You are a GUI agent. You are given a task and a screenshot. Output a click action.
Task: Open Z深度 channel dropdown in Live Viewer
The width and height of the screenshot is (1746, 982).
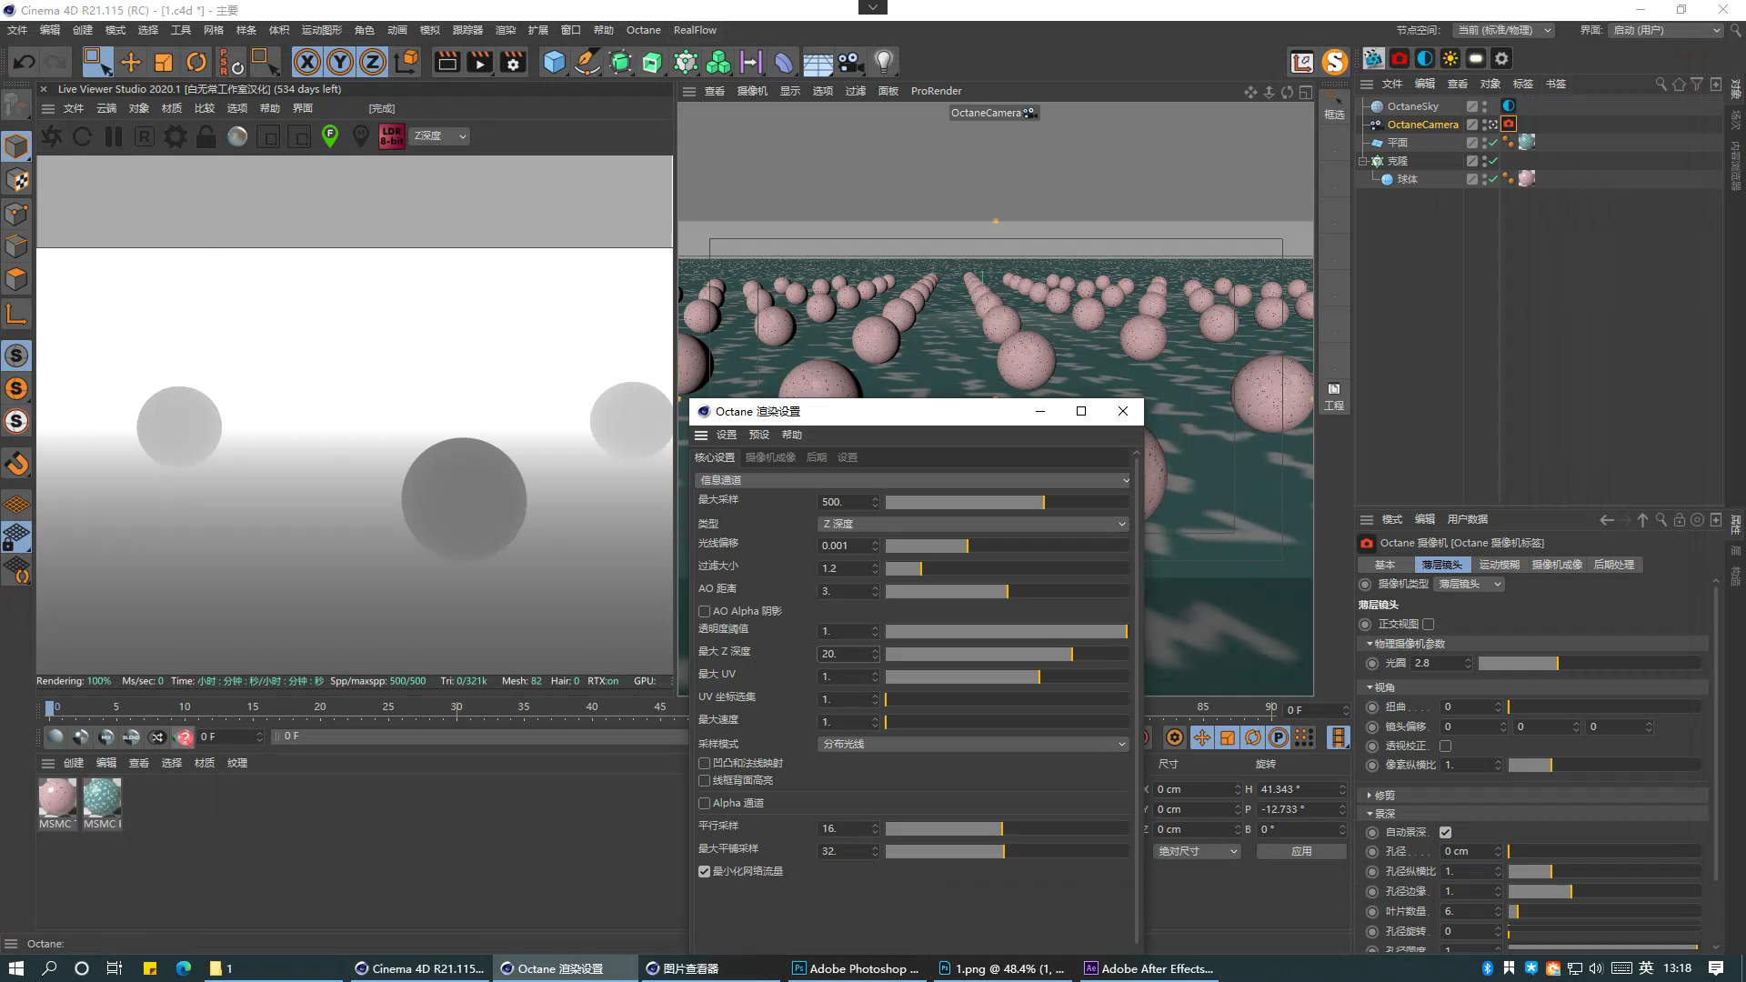tap(440, 136)
